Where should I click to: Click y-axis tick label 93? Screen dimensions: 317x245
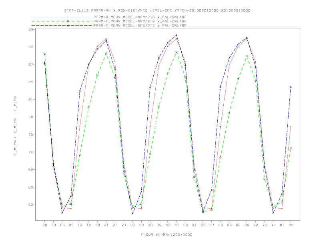click(31, 30)
